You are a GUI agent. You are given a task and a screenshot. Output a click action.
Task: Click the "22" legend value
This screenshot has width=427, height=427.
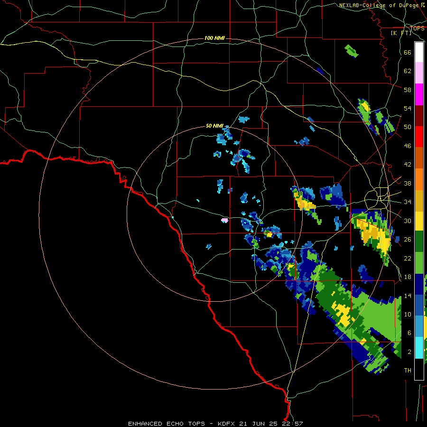point(408,258)
